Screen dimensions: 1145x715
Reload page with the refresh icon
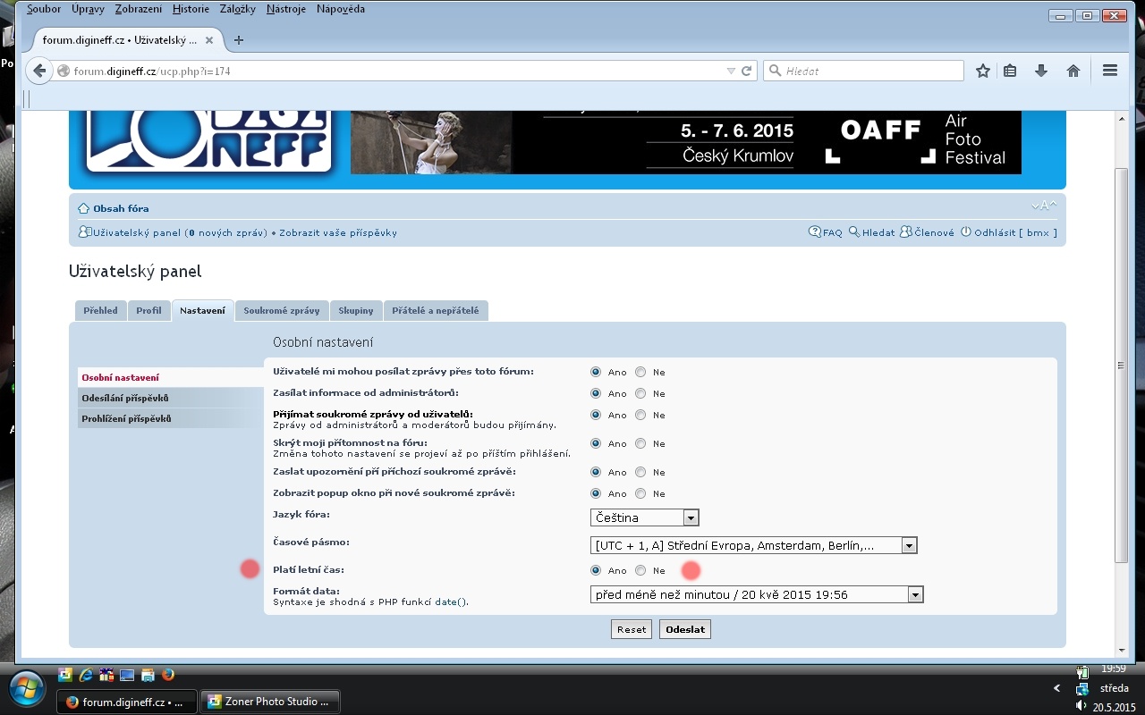747,71
